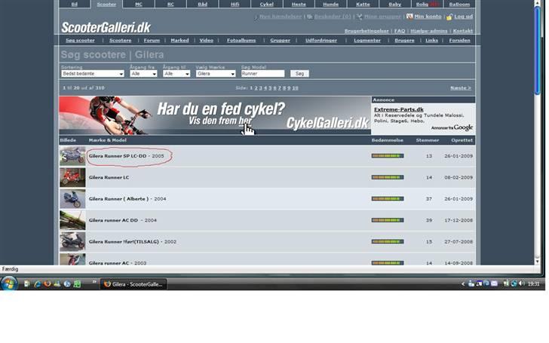Open the Gilera Runner SP LC-DD listing
This screenshot has height=343, width=549.
pos(118,156)
